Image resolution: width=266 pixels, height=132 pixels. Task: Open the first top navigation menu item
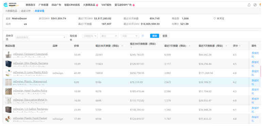(x=31, y=5)
